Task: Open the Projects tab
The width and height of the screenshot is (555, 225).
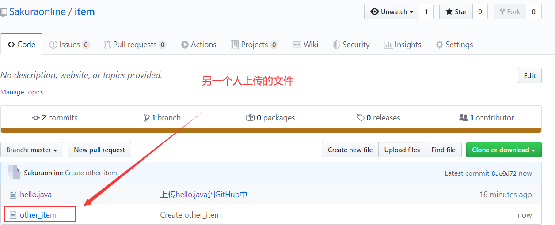Action: (x=254, y=45)
